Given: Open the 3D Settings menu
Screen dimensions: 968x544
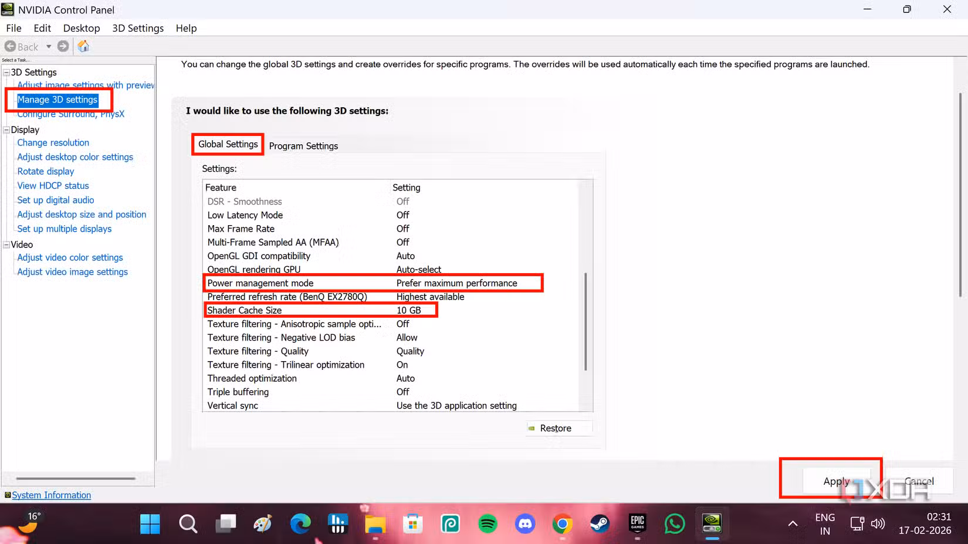Looking at the screenshot, I should pyautogui.click(x=138, y=28).
